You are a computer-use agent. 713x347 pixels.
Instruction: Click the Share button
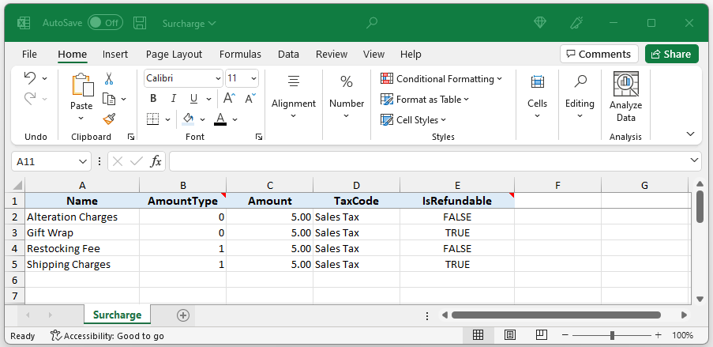click(671, 54)
